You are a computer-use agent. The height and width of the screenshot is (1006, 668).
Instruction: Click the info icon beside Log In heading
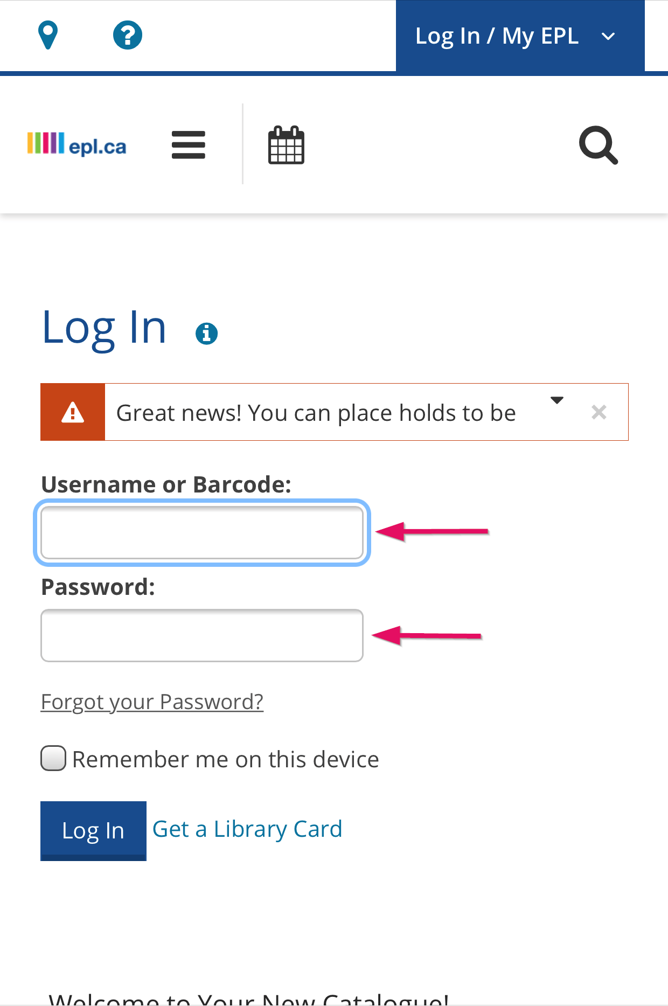206,334
